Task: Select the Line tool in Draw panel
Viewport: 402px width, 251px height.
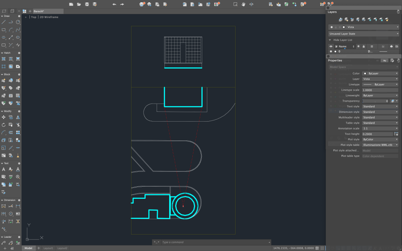Action: [4, 22]
